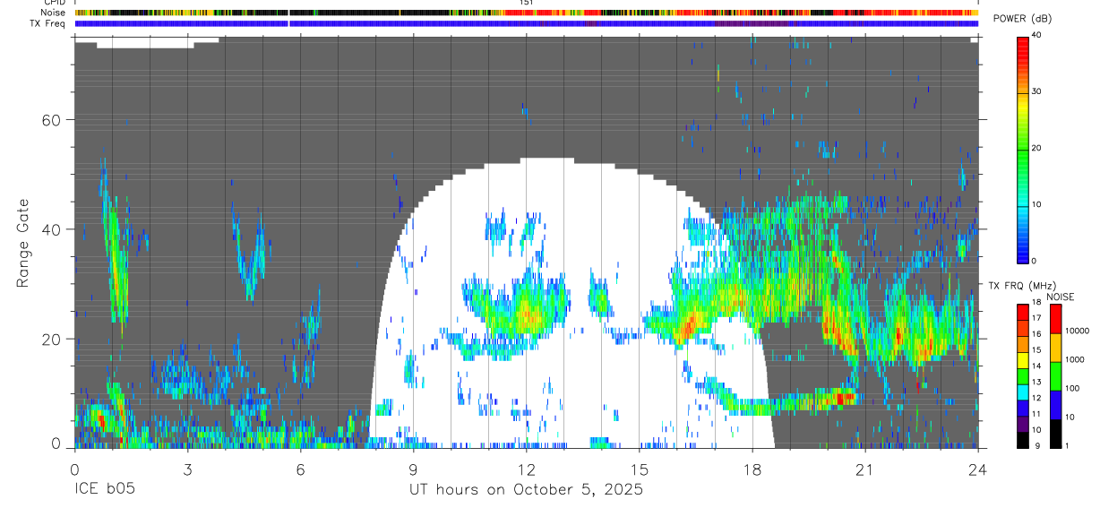Click x-axis tick label '21'
This screenshot has height=508, width=1100.
click(864, 469)
